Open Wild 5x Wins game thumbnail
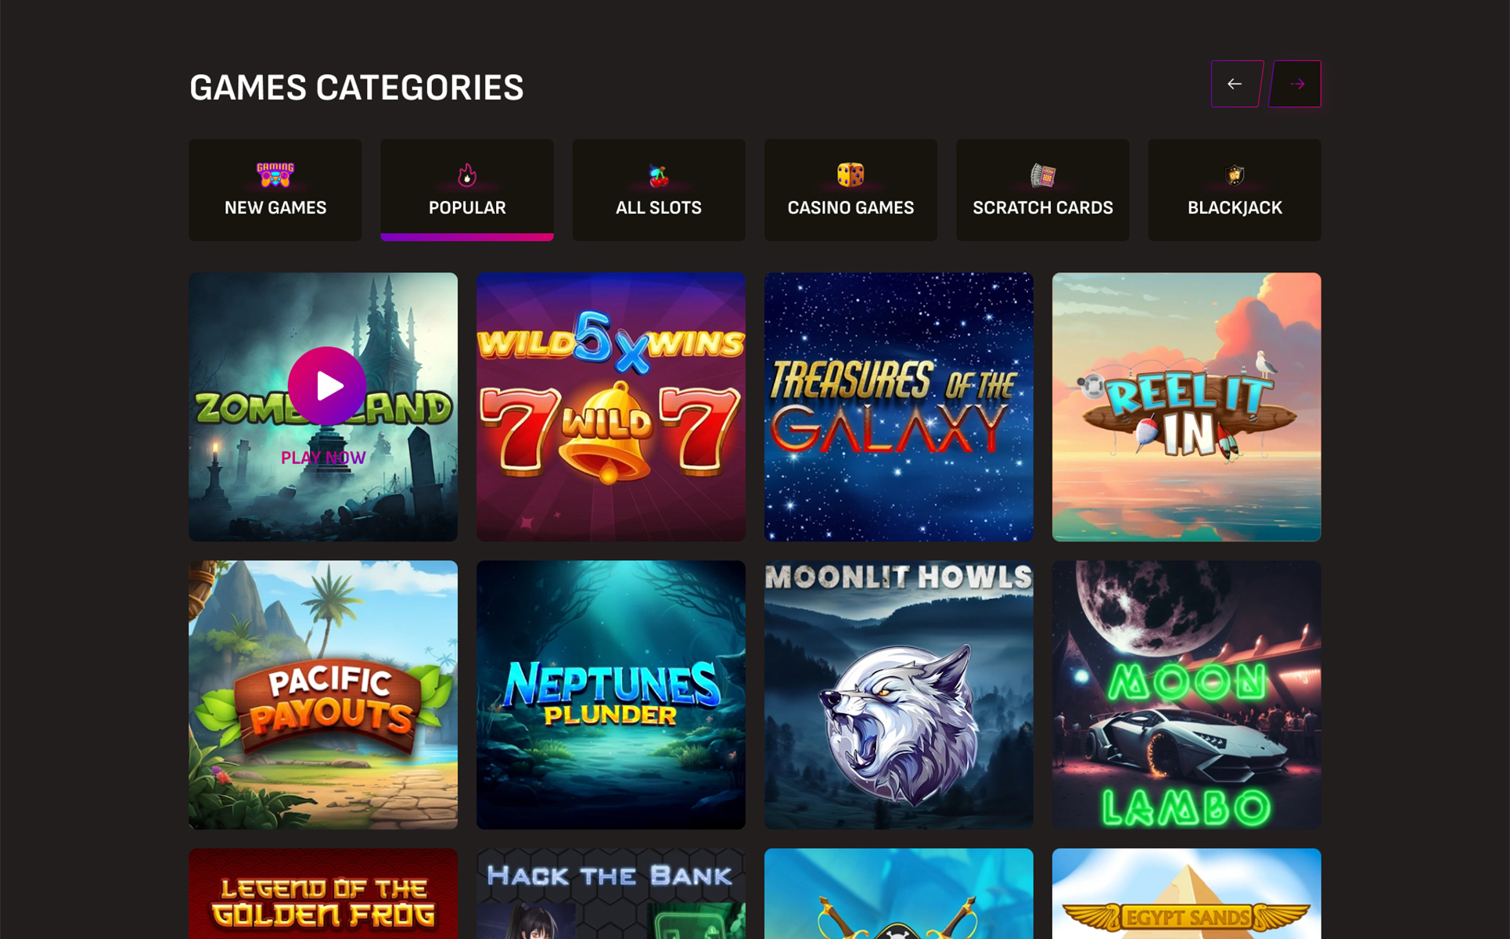Image resolution: width=1510 pixels, height=939 pixels. tap(611, 407)
